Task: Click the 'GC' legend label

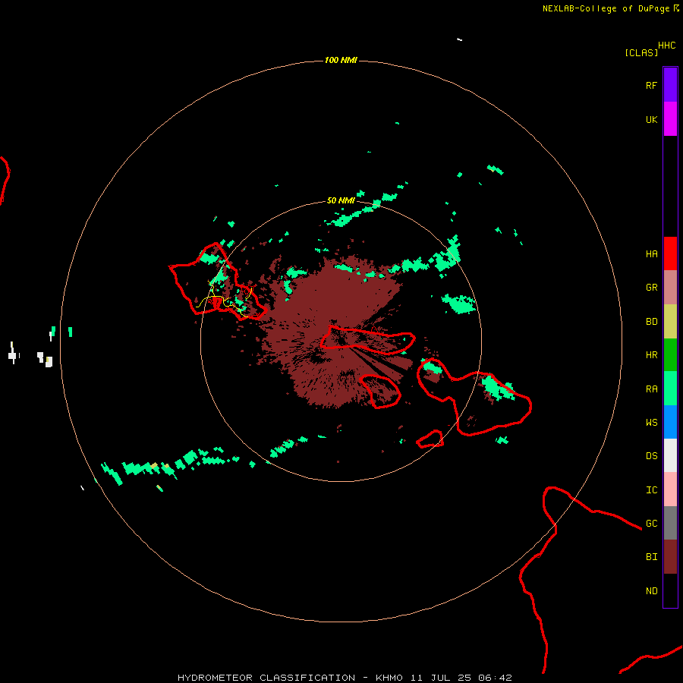Action: (x=652, y=524)
